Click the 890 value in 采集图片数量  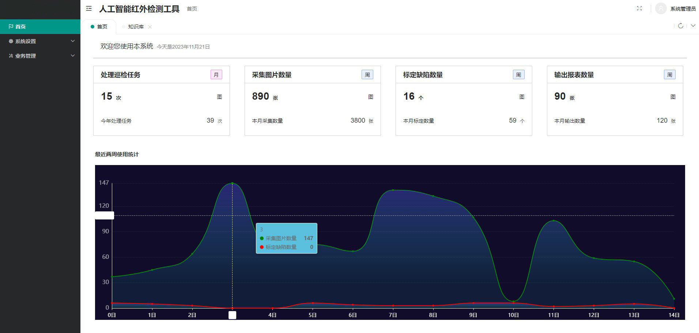(x=261, y=96)
